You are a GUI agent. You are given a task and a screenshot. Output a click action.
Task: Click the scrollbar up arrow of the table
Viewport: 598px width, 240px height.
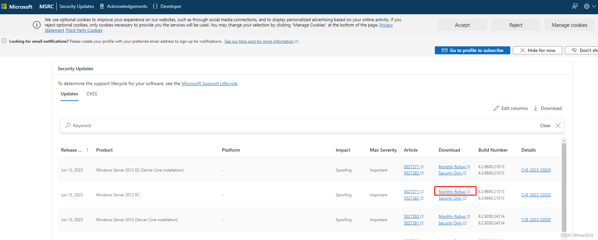tap(564, 140)
